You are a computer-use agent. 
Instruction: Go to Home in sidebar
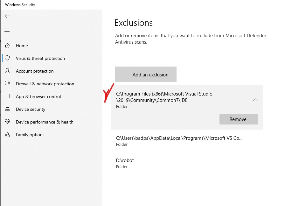click(22, 46)
